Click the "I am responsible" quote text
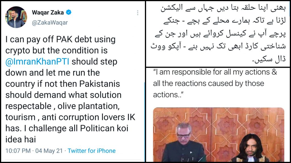The height and width of the screenshot is (163, 291). tap(215, 83)
